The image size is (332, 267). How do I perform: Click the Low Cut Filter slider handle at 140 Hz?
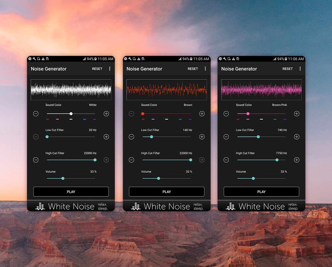[x=152, y=137]
